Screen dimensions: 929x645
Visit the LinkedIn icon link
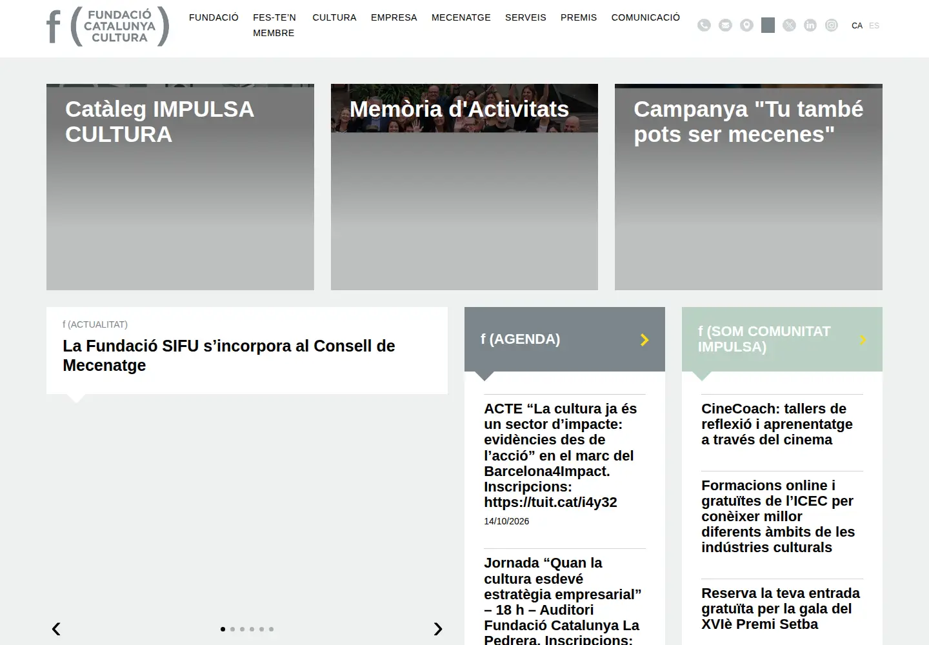(810, 25)
